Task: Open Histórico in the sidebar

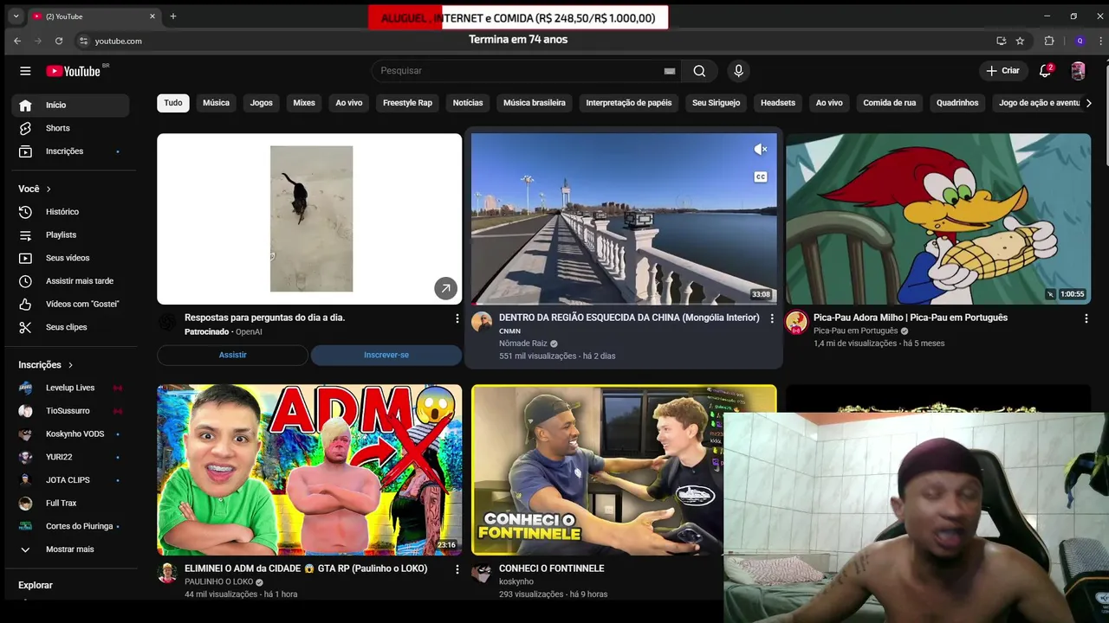Action: 70,212
